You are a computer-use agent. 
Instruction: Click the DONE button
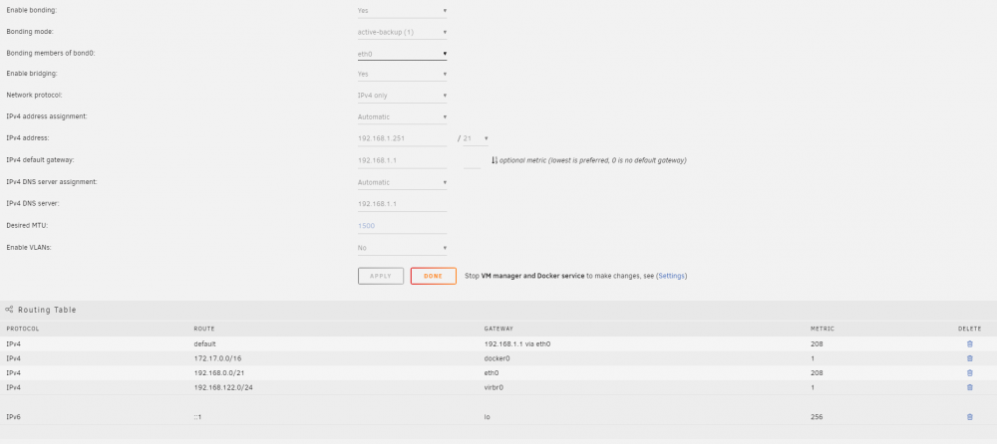click(433, 276)
